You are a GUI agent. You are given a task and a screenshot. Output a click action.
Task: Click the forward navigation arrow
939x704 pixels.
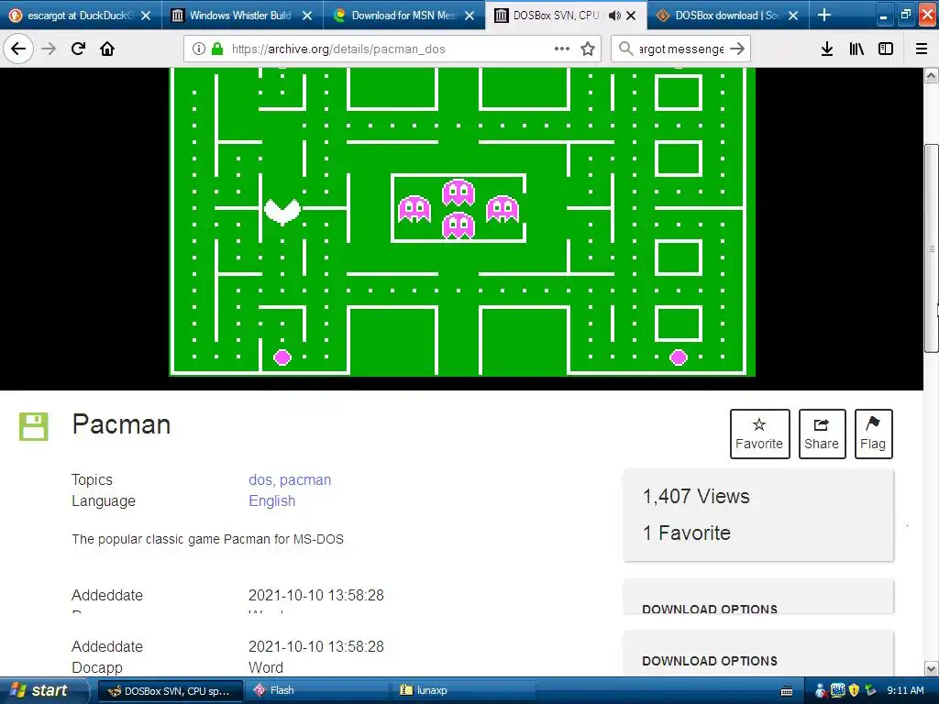click(x=49, y=49)
